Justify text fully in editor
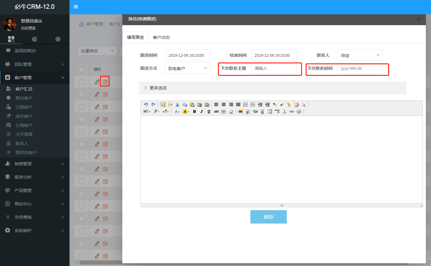The width and height of the screenshot is (431, 266). pos(238,104)
